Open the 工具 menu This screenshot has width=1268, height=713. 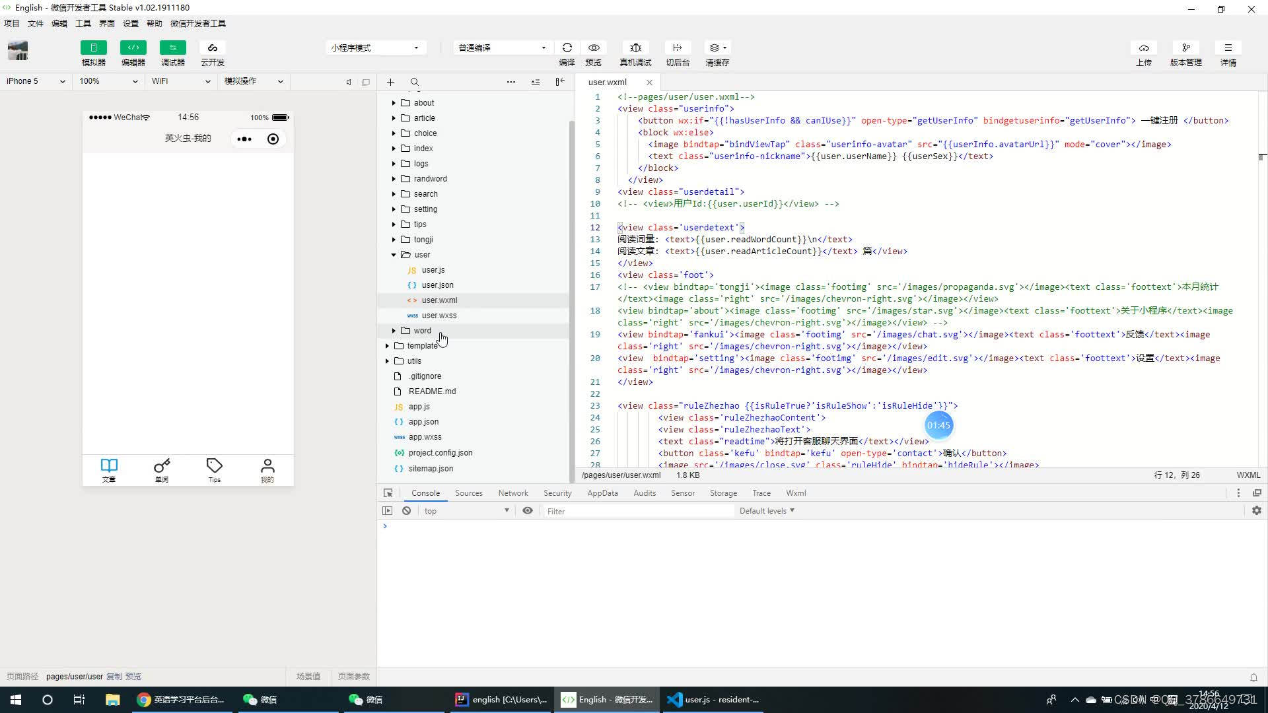[x=83, y=24]
